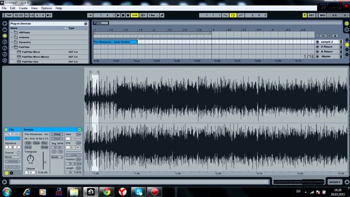Click the search icon in Plug-In Devices header
This screenshot has height=197, width=350.
pos(86,24)
